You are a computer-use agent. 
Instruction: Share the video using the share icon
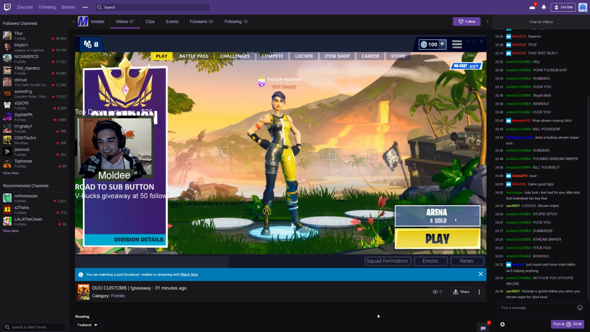pos(461,291)
